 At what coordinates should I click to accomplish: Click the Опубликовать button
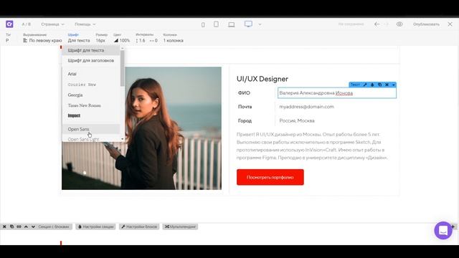coord(426,24)
